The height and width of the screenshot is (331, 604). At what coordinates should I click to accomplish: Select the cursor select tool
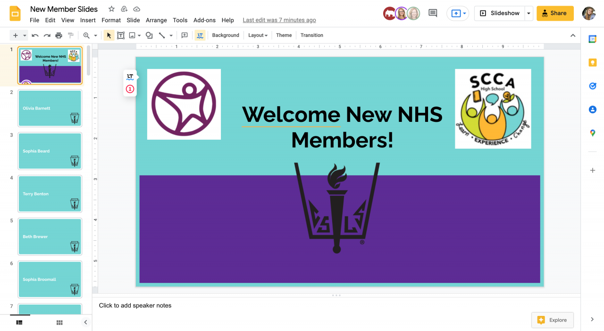click(x=109, y=35)
